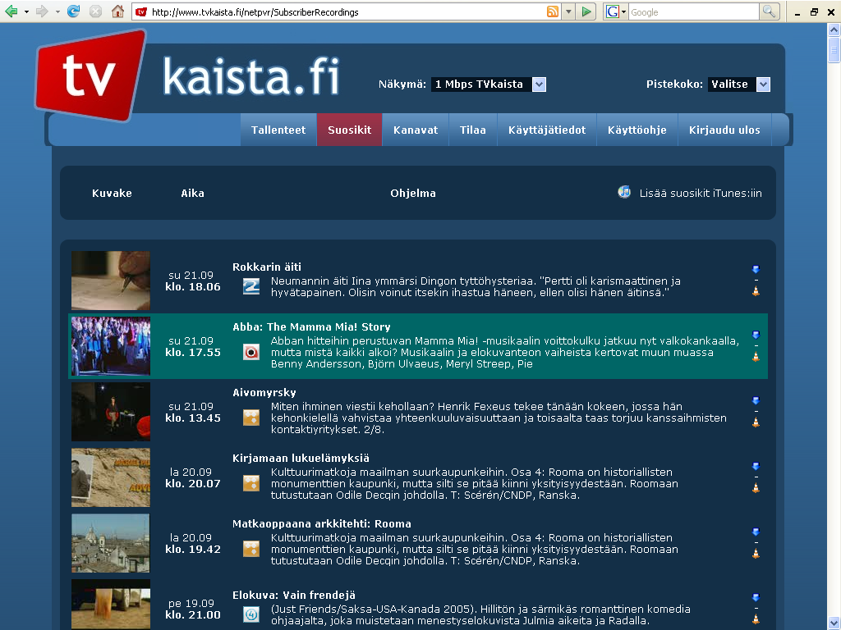841x630 pixels.
Task: Open the Elokuva: Vain frendejä title link
Action: tap(293, 595)
